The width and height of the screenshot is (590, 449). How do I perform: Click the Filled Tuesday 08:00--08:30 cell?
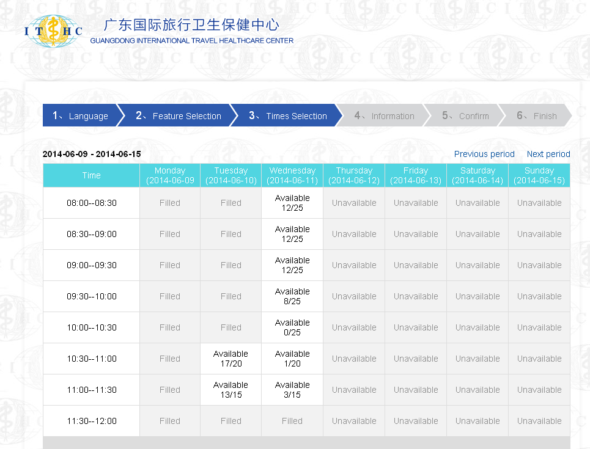tap(231, 203)
